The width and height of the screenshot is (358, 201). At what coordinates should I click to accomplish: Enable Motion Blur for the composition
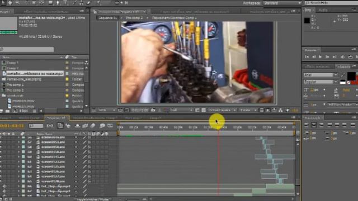[x=92, y=126]
